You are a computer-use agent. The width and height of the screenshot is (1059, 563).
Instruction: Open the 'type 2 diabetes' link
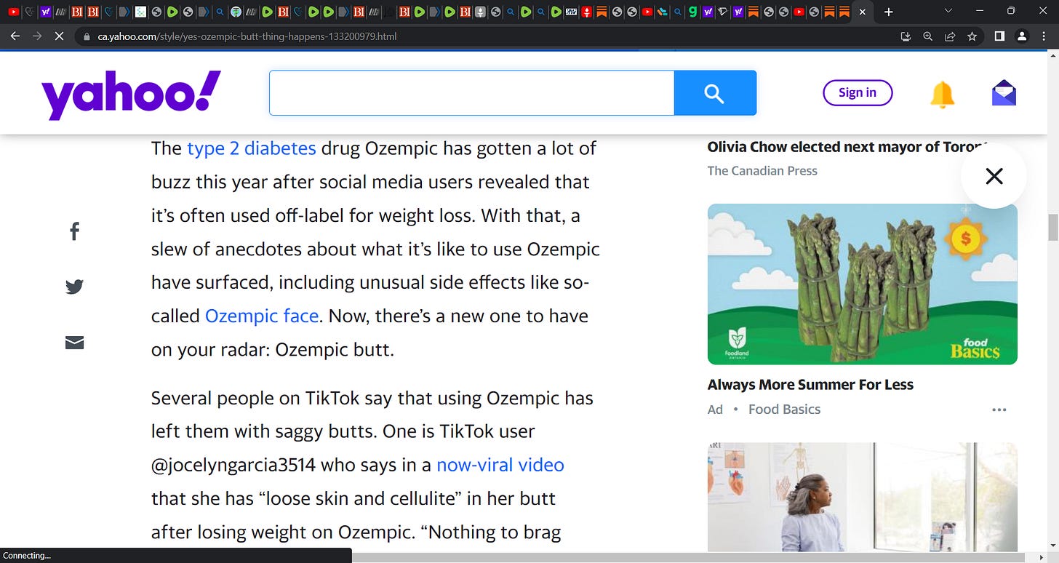(x=252, y=148)
